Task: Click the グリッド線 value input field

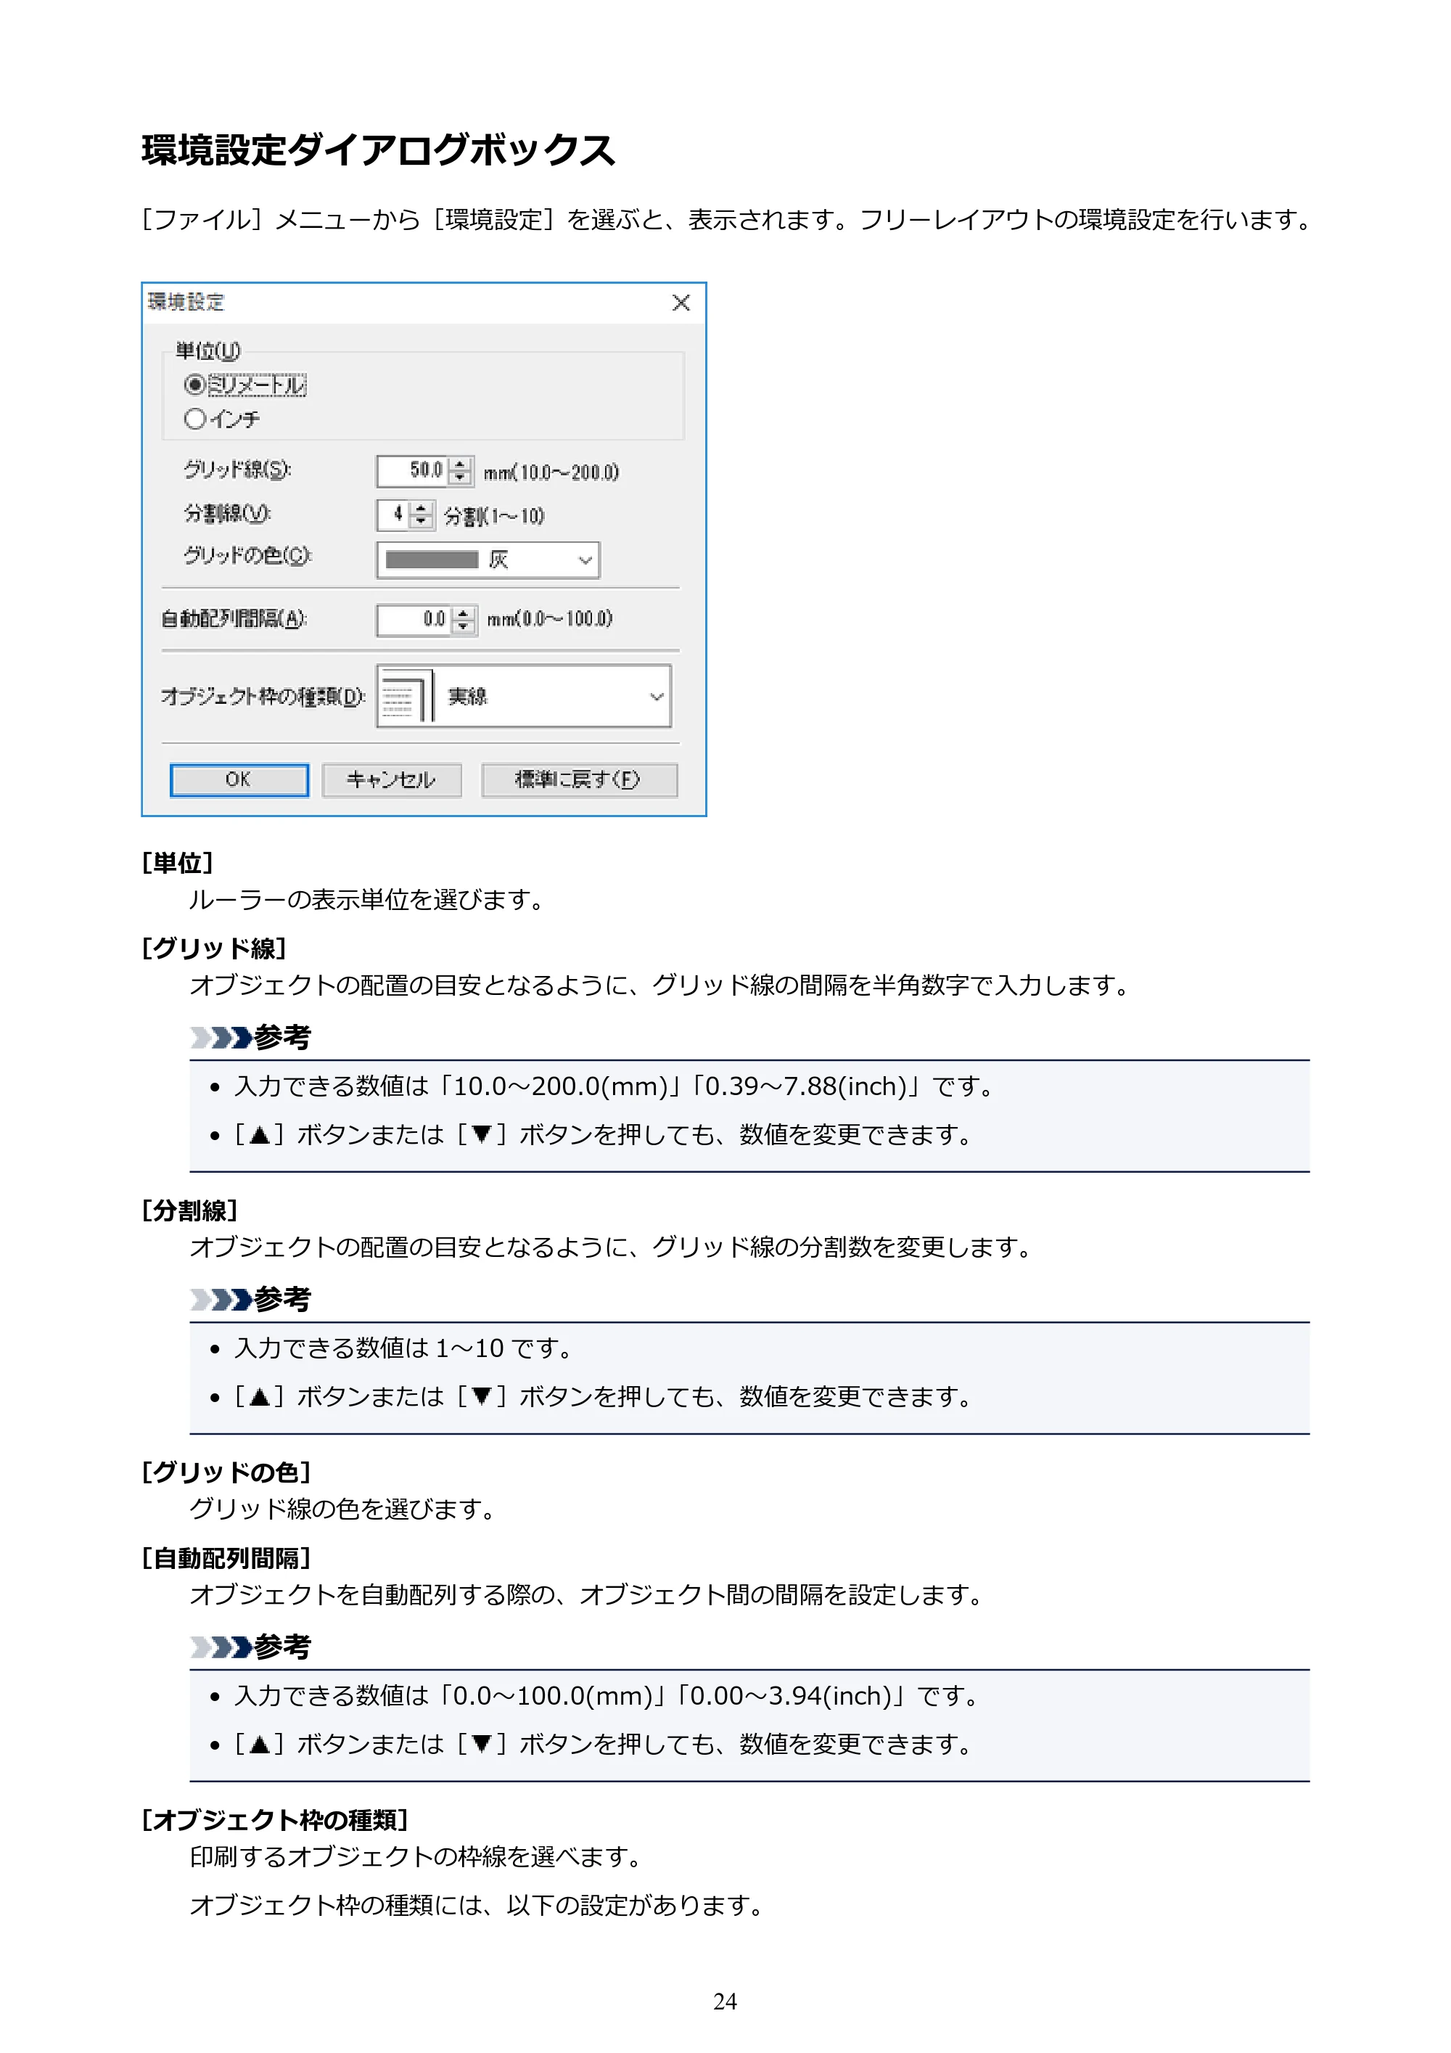Action: pyautogui.click(x=412, y=470)
